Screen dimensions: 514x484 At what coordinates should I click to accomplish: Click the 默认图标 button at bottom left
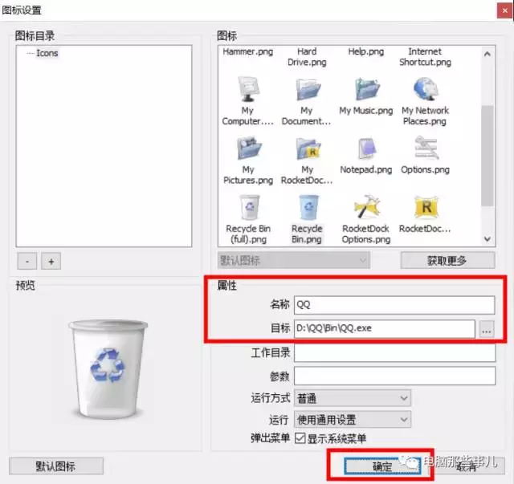coord(56,466)
